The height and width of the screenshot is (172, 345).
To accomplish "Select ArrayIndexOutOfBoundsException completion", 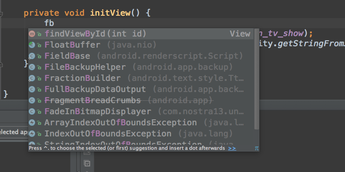I will pyautogui.click(x=141, y=123).
